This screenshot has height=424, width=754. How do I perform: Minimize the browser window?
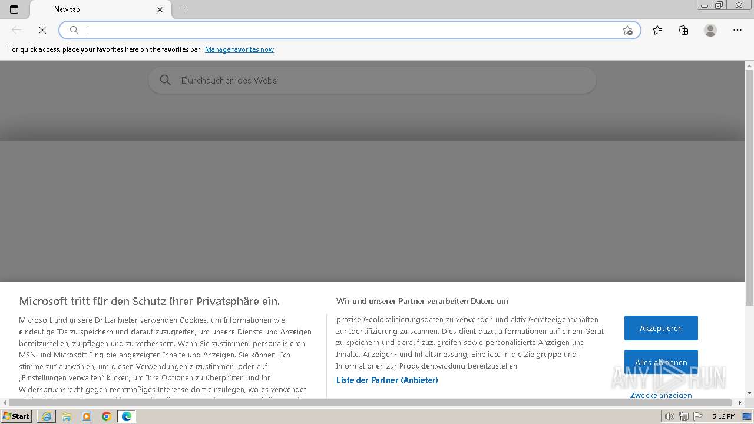point(705,5)
